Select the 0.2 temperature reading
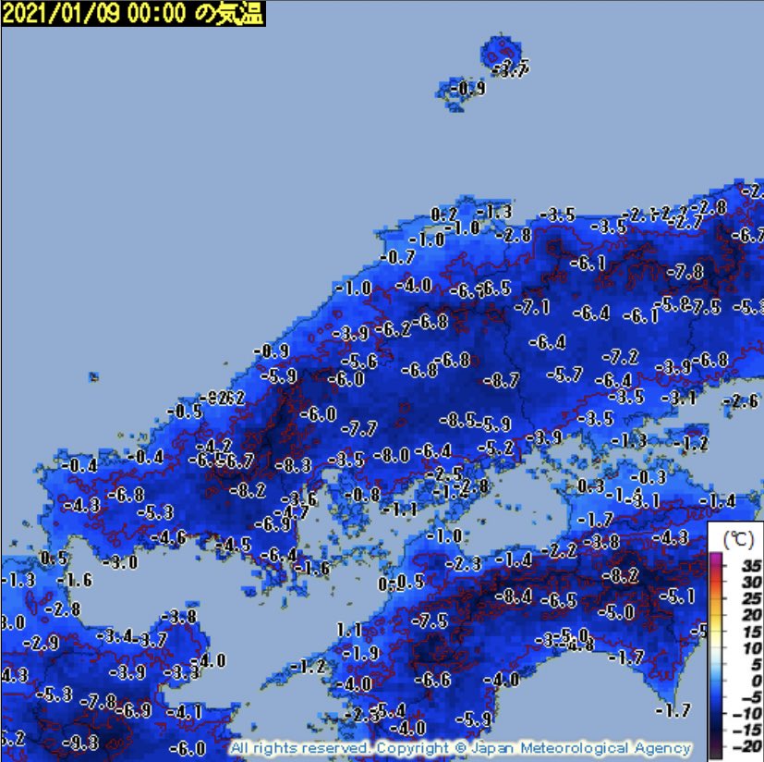This screenshot has height=762, width=764. [443, 215]
